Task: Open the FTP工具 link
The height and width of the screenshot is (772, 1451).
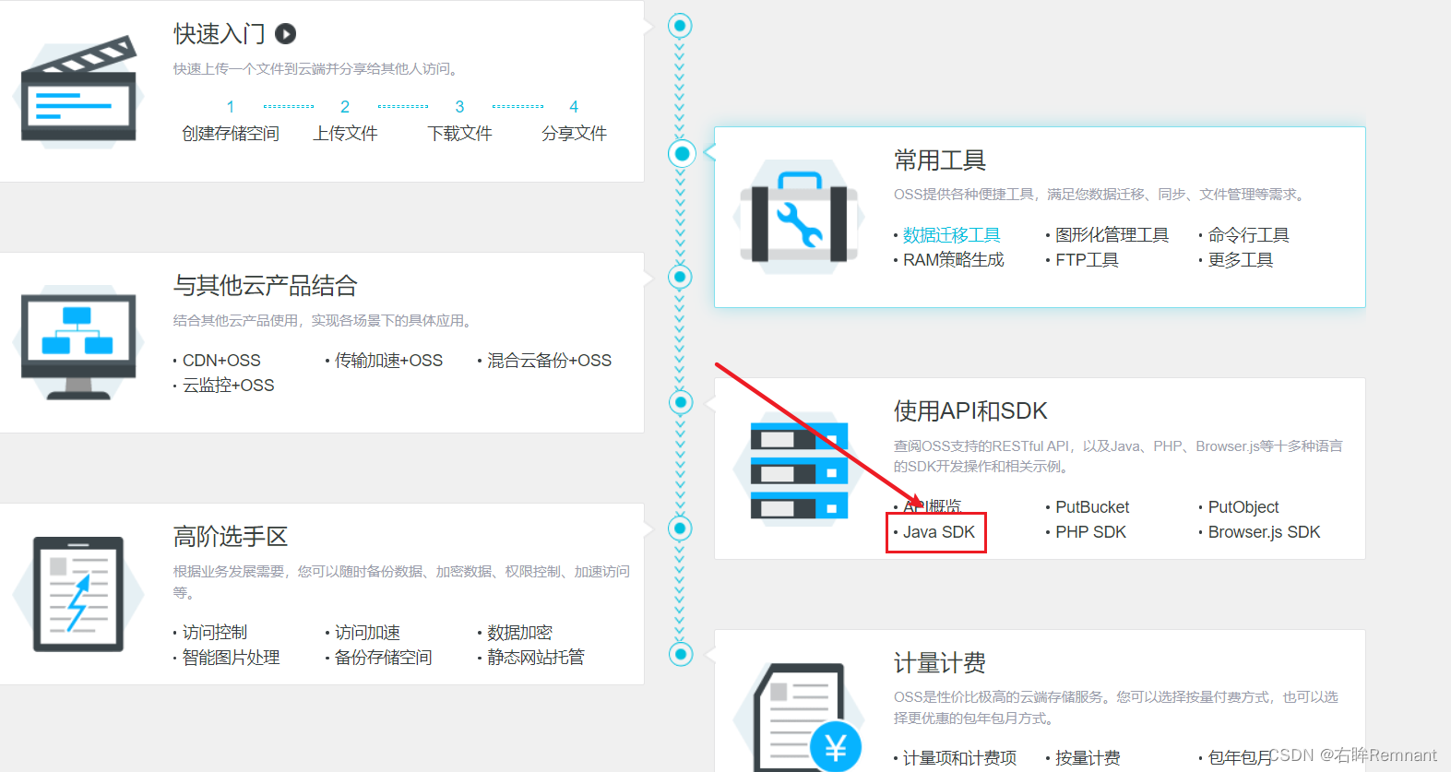Action: pos(1087,260)
